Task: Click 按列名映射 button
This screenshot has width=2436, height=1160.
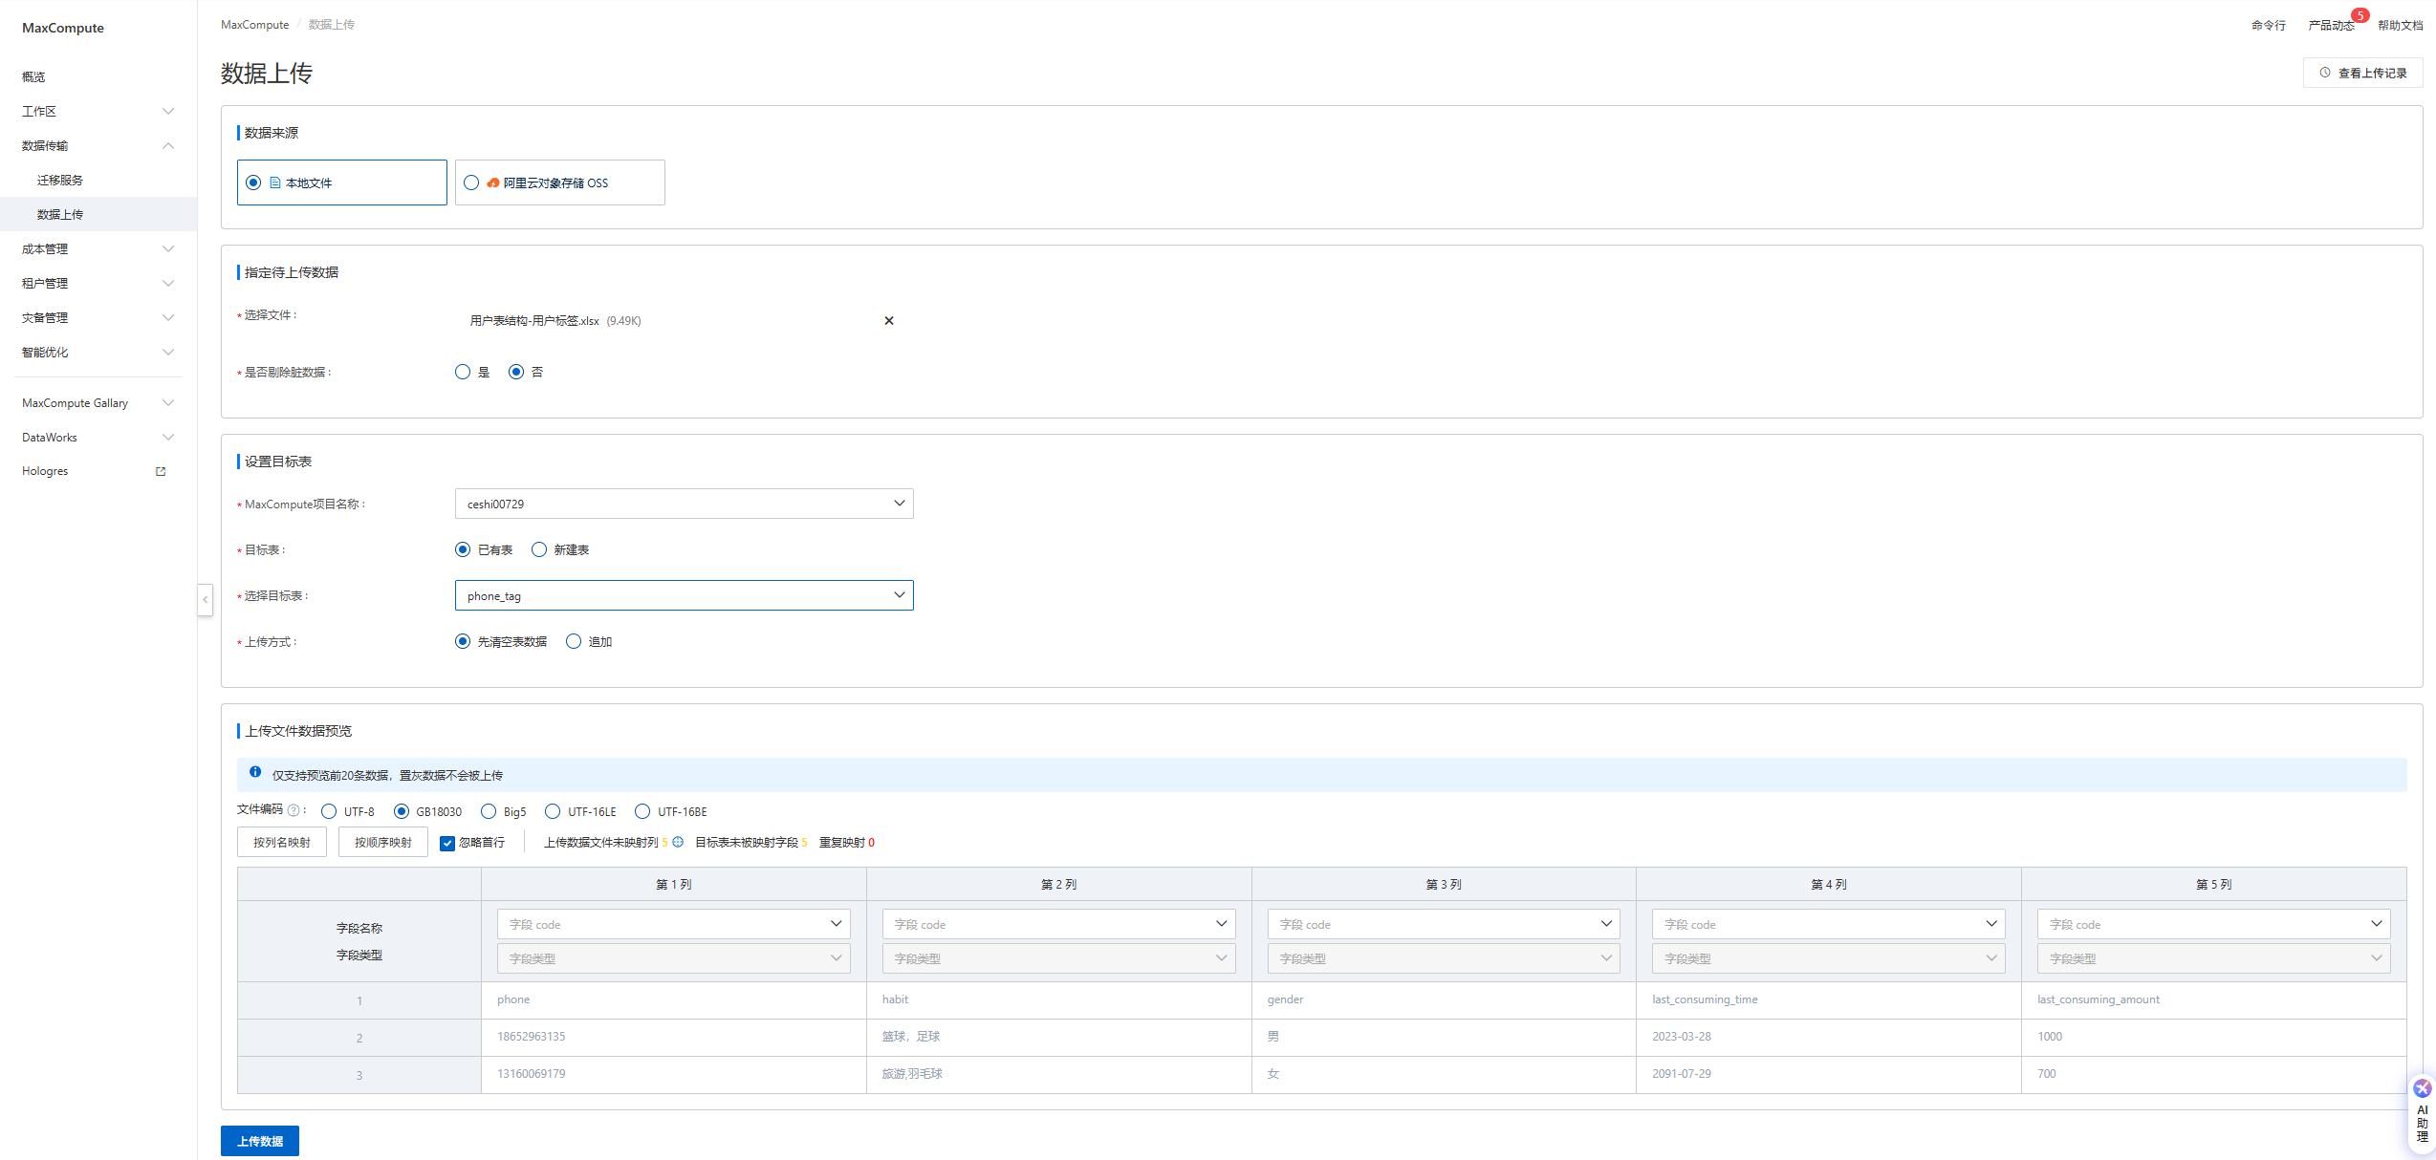Action: pos(282,842)
